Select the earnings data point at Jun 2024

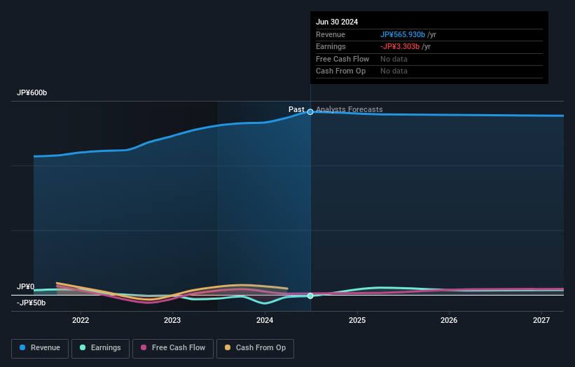tap(310, 296)
